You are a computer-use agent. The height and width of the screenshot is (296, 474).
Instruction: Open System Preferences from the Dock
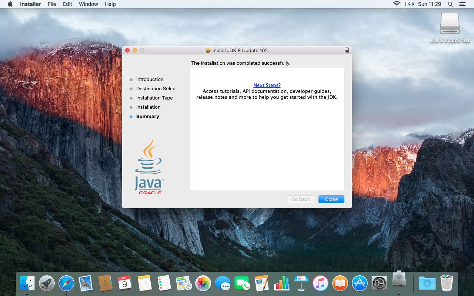point(379,283)
